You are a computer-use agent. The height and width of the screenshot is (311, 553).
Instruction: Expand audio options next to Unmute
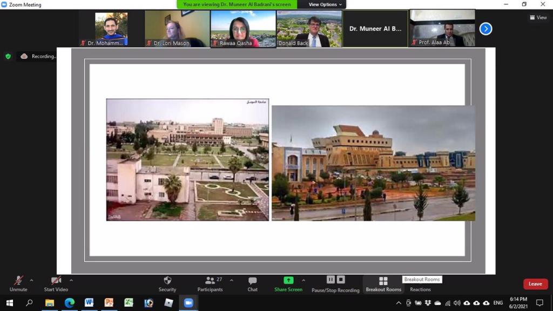tap(31, 280)
